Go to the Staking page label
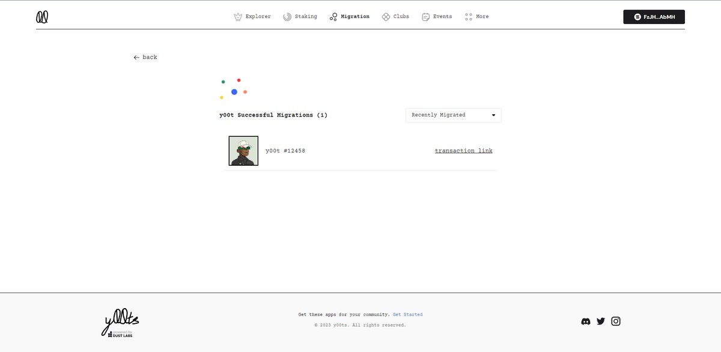Viewport: 721px width, 352px height. (306, 17)
